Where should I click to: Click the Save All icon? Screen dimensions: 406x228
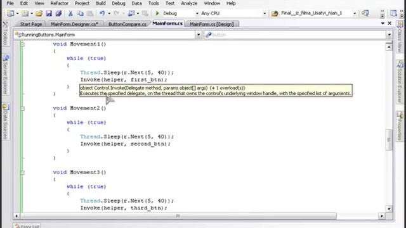point(58,13)
